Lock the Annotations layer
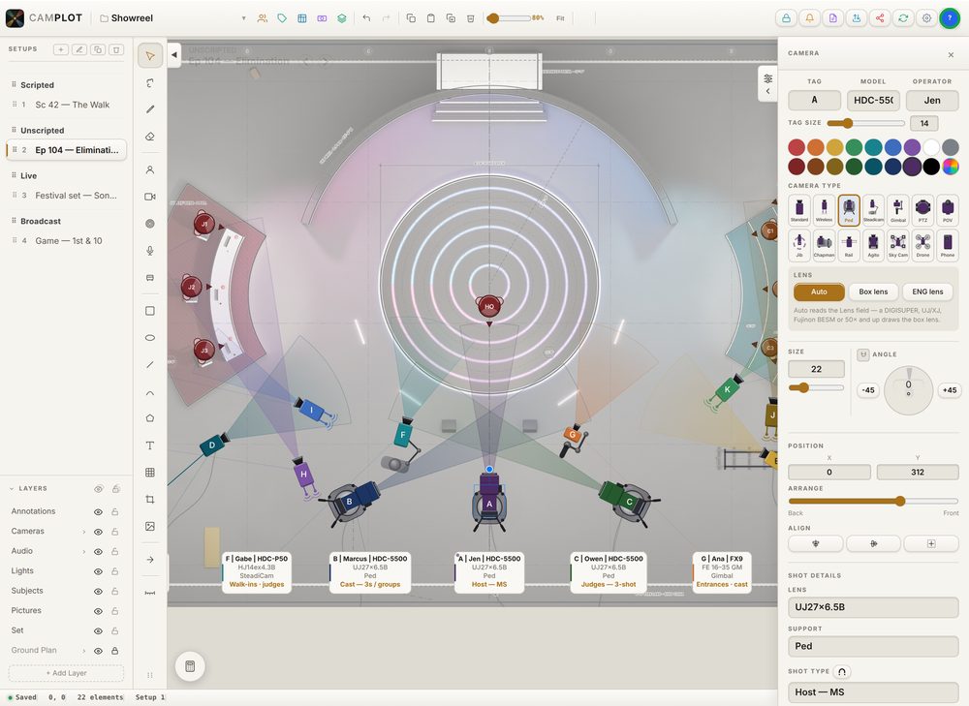This screenshot has width=969, height=706. tap(115, 512)
